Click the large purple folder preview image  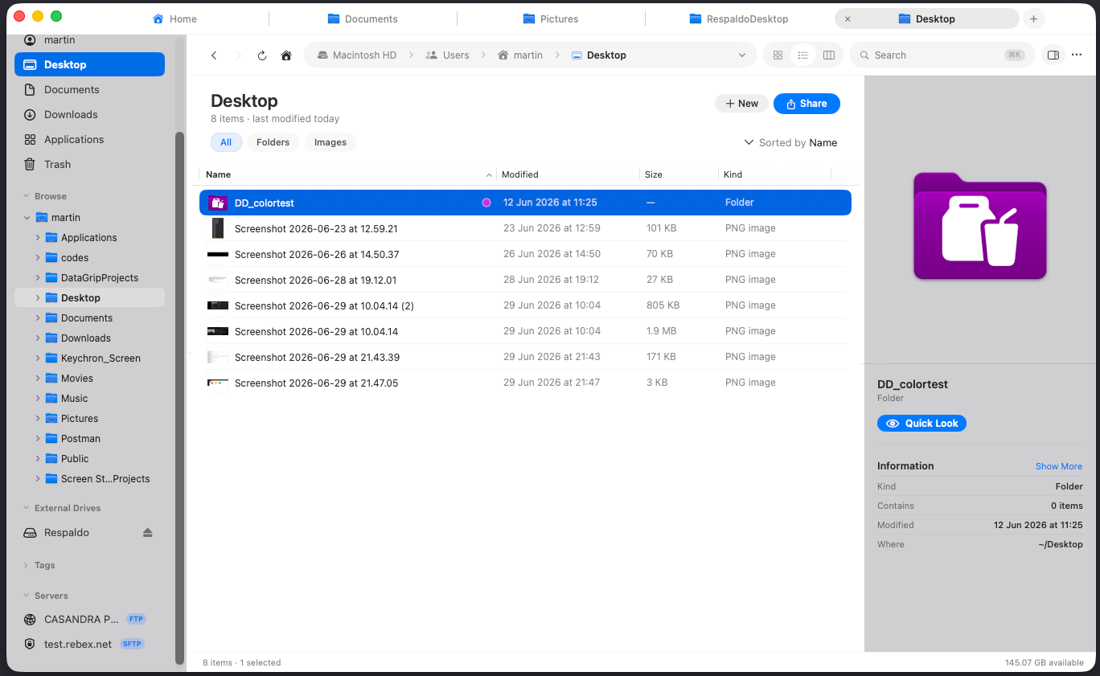979,226
